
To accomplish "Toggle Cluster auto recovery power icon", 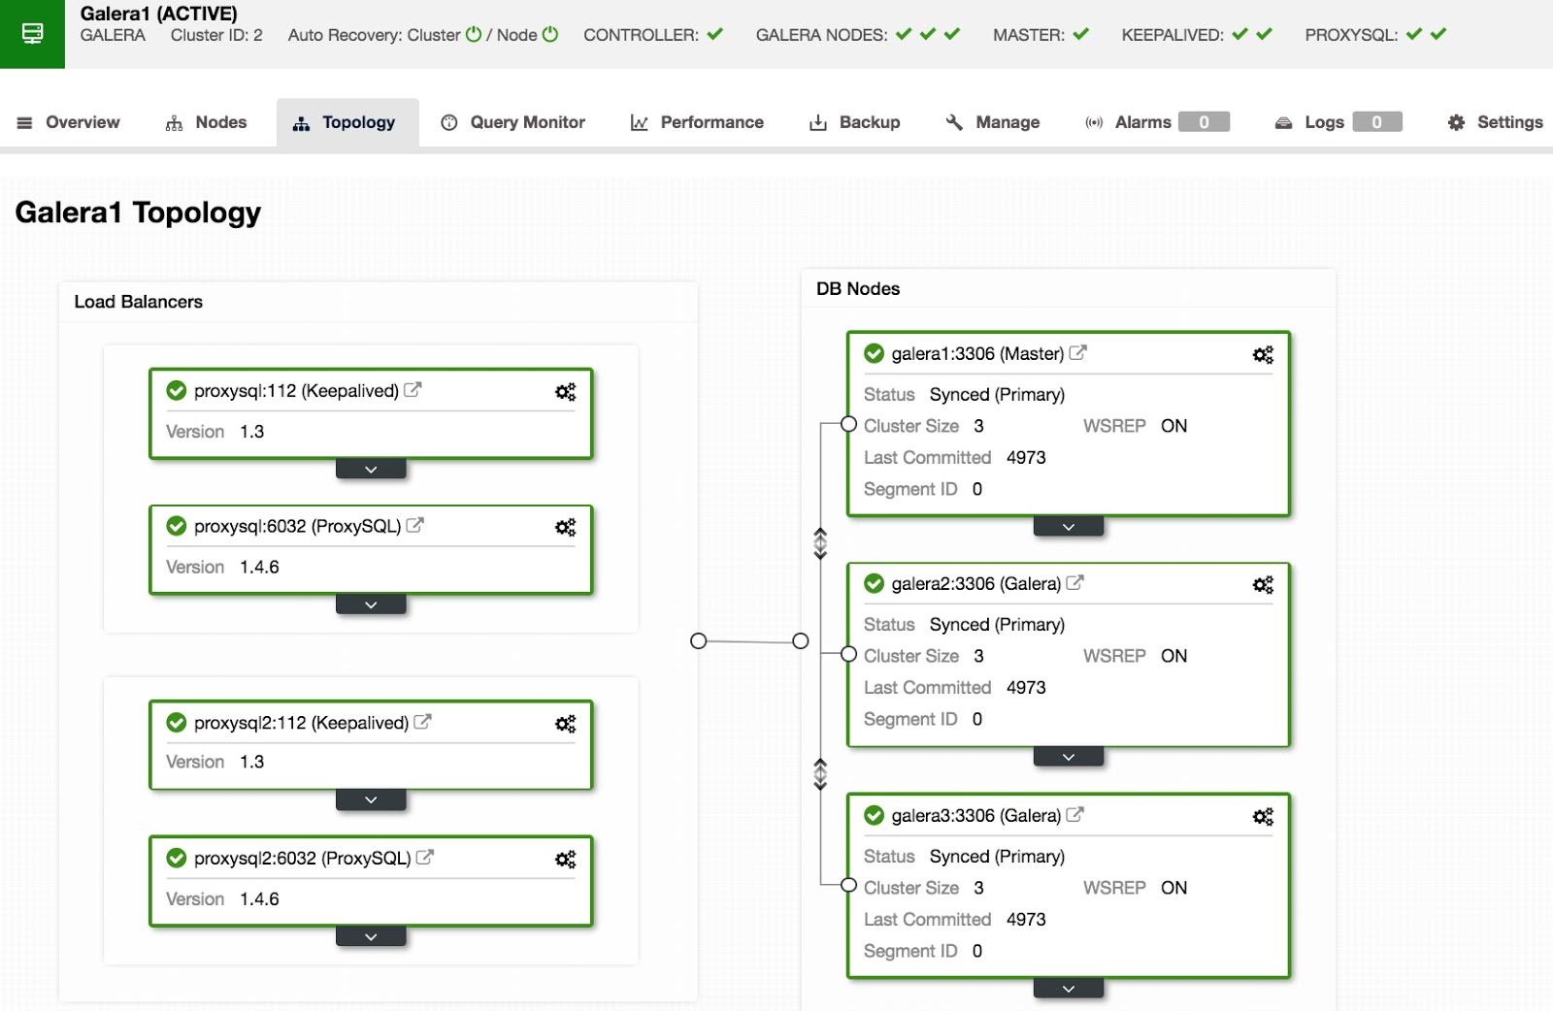I will click(x=474, y=34).
